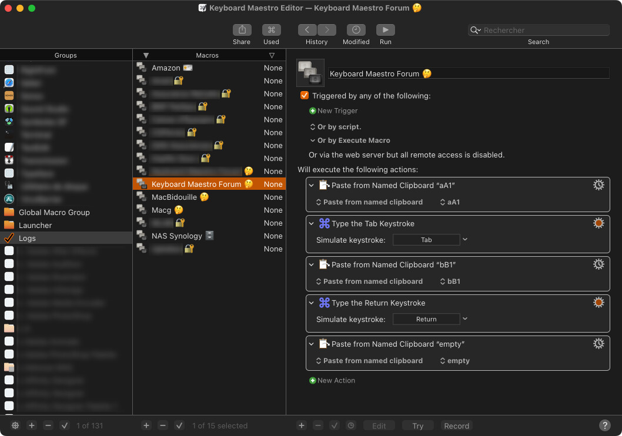Image resolution: width=622 pixels, height=436 pixels.
Task: Click the Keyboard Maestro Forum macro icon well
Action: 310,73
